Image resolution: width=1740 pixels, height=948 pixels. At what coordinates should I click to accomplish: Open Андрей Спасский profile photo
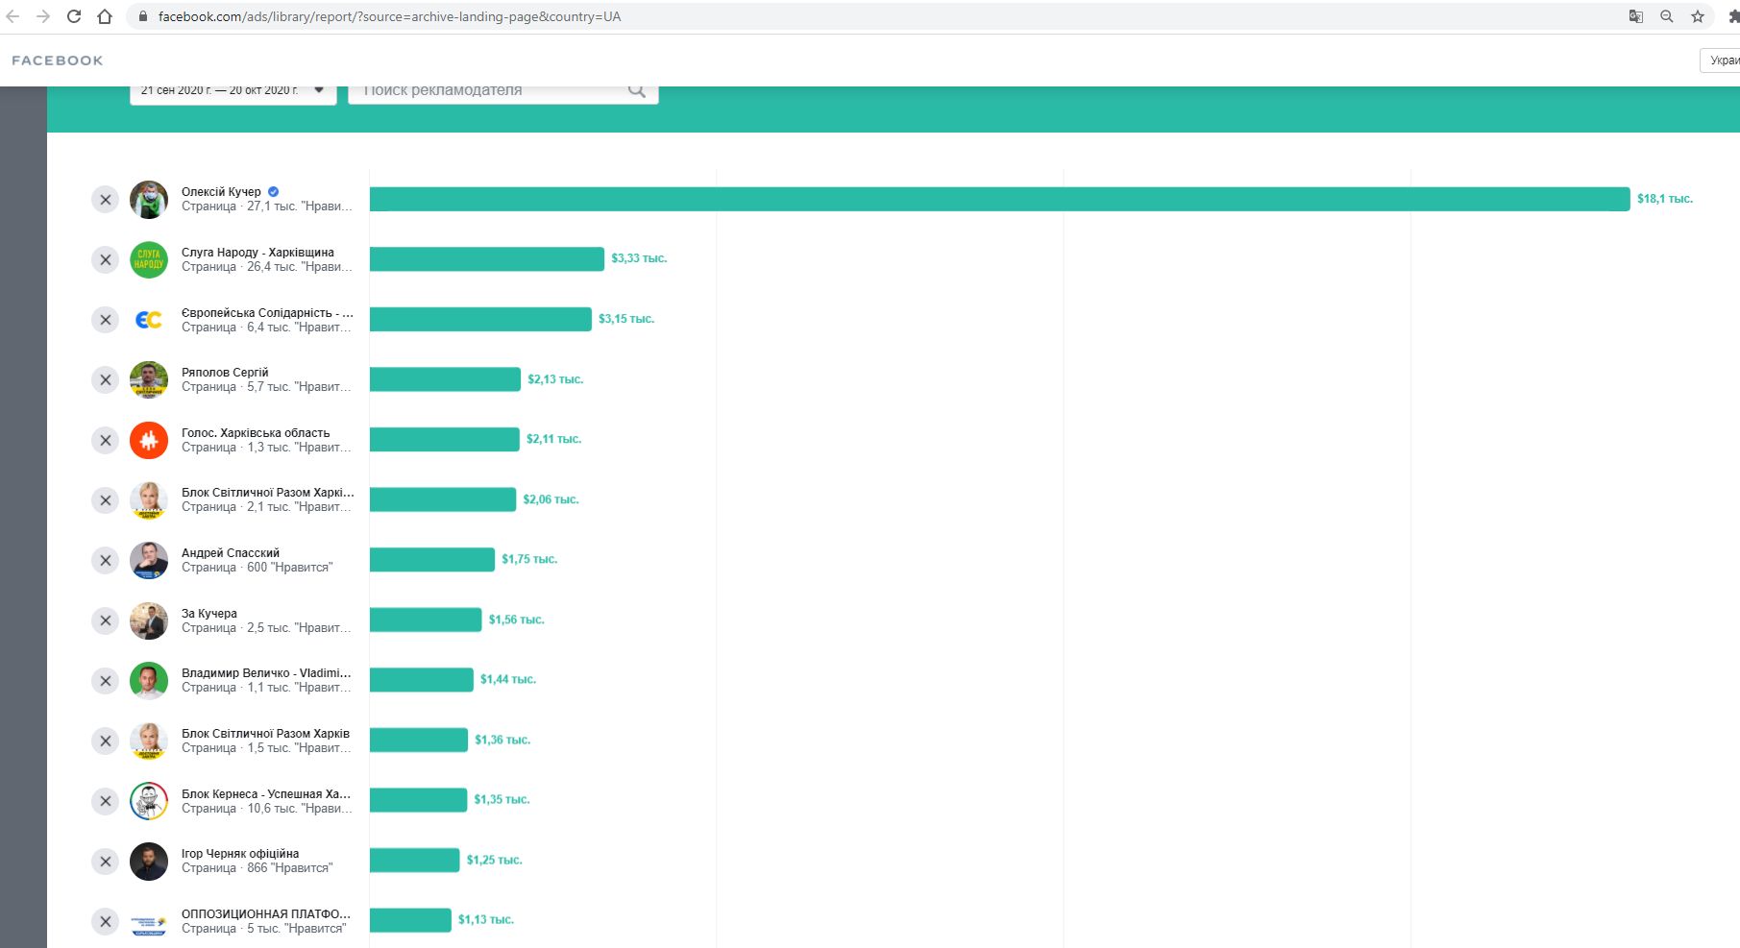[149, 561]
